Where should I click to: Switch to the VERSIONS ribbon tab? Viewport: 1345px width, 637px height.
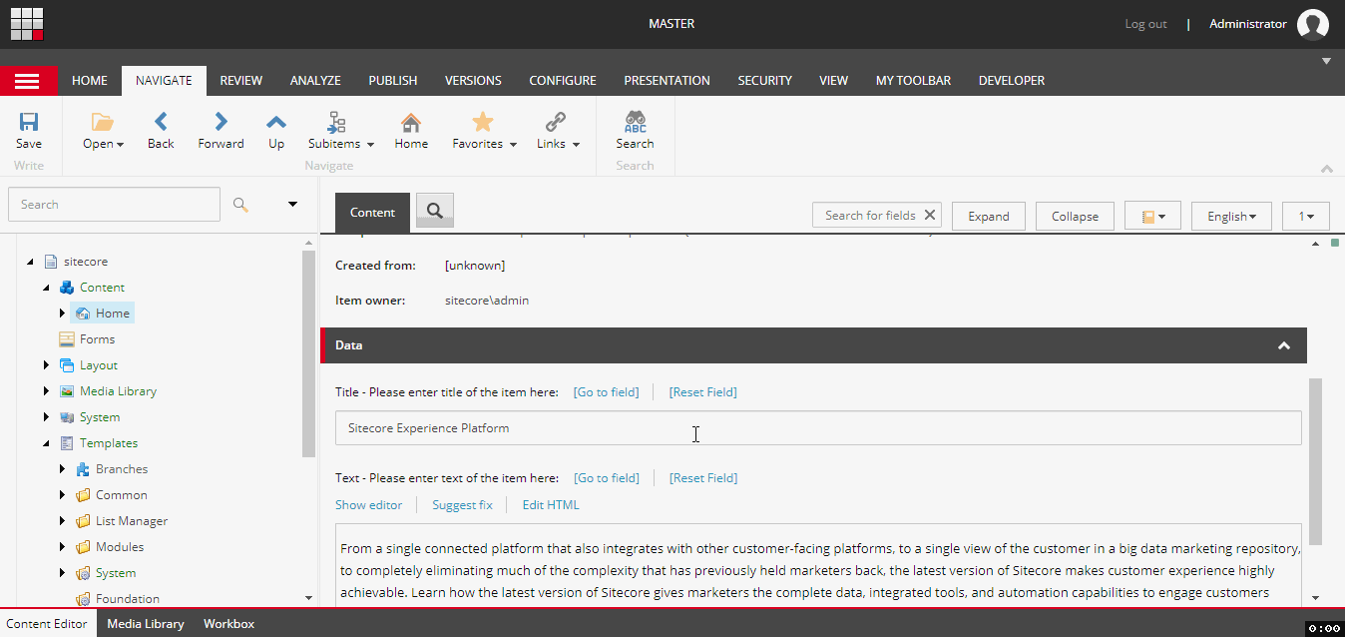473,81
